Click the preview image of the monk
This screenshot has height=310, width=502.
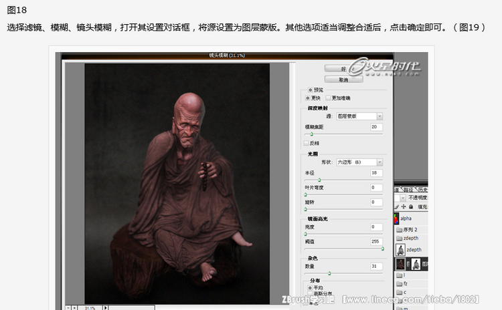[x=177, y=184]
